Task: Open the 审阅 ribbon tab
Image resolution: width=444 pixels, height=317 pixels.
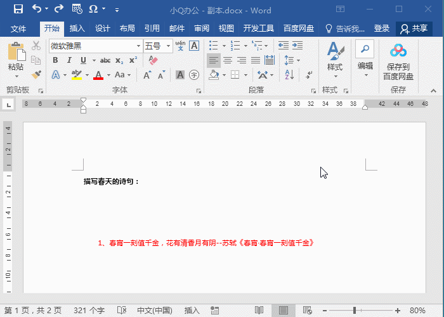Action: [x=202, y=29]
